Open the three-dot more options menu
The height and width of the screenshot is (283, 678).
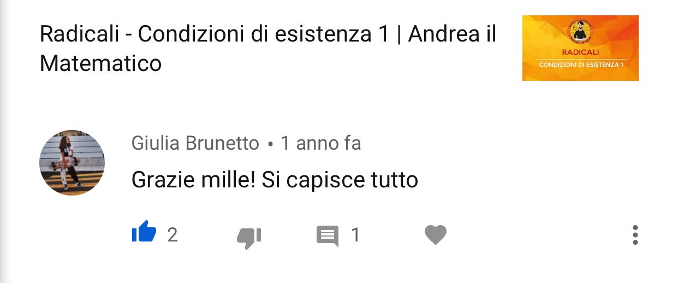(x=635, y=234)
